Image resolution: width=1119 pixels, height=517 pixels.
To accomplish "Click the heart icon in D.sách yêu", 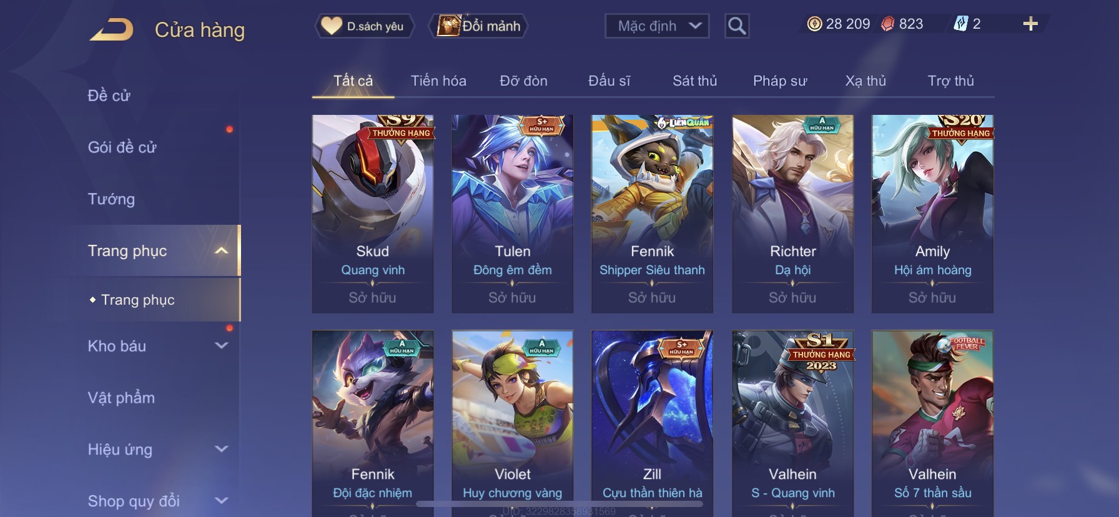I will (331, 26).
